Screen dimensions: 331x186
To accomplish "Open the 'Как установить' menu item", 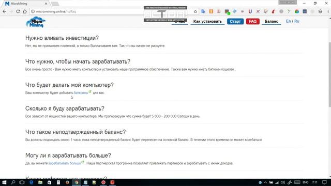I will (x=207, y=22).
